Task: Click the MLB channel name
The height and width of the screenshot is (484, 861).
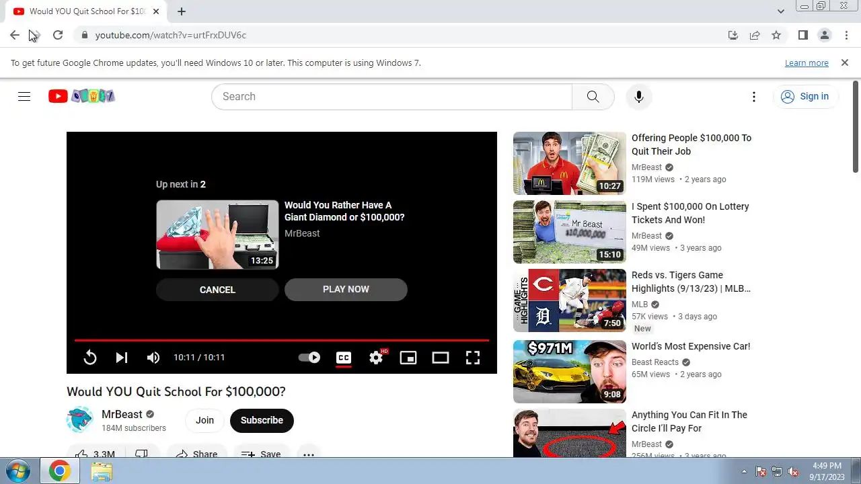Action: click(640, 305)
